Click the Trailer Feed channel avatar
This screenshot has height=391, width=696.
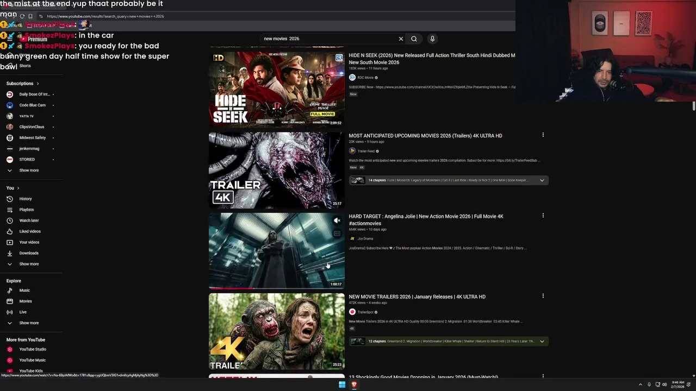click(x=352, y=151)
